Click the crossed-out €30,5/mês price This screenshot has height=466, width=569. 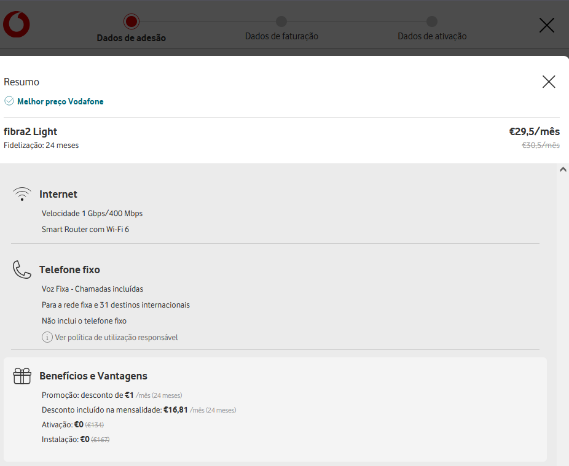click(541, 146)
